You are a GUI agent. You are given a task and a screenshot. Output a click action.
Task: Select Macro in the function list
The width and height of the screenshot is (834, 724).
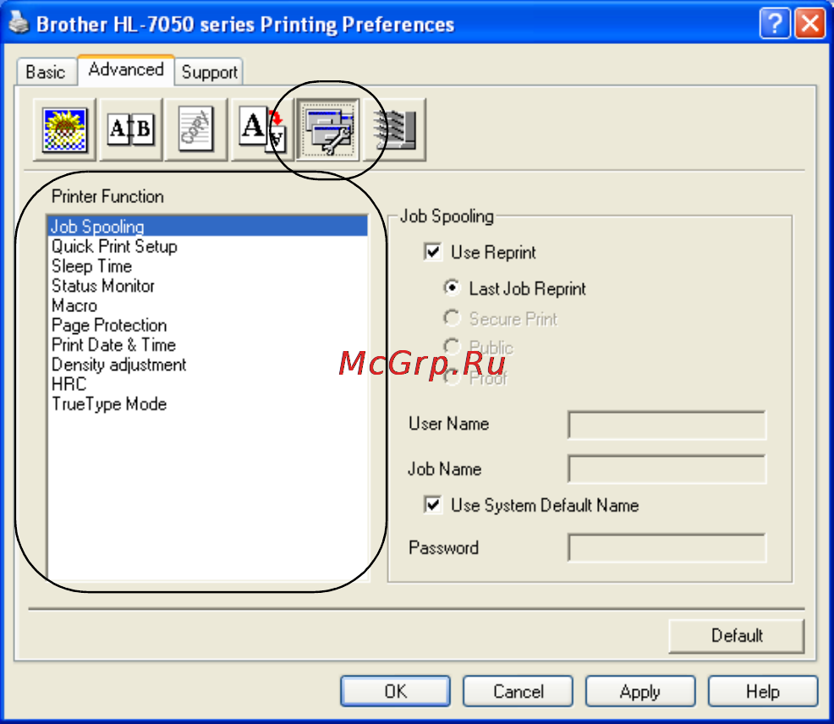[207, 305]
